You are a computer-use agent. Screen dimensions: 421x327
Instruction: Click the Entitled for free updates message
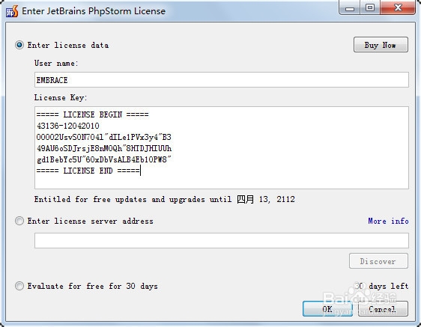164,199
